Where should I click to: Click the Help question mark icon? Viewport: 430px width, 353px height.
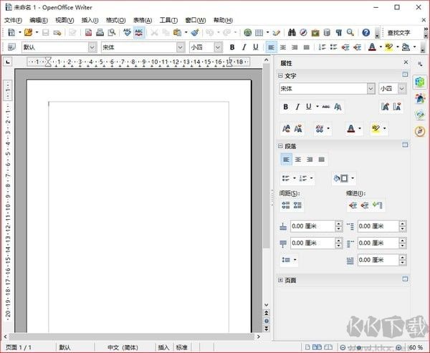click(366, 33)
